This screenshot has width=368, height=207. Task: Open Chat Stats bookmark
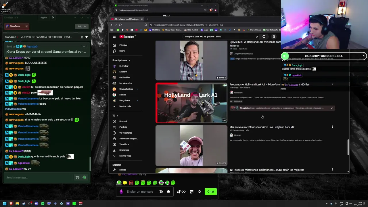(154, 30)
